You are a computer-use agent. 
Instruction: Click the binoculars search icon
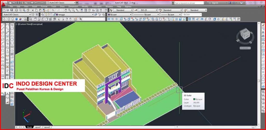point(206,3)
